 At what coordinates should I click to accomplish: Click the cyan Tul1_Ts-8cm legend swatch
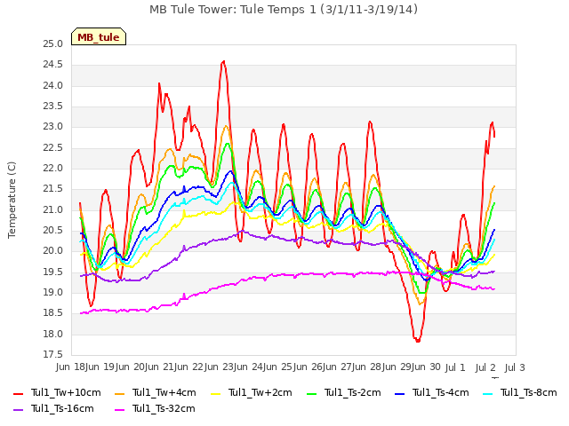488,393
